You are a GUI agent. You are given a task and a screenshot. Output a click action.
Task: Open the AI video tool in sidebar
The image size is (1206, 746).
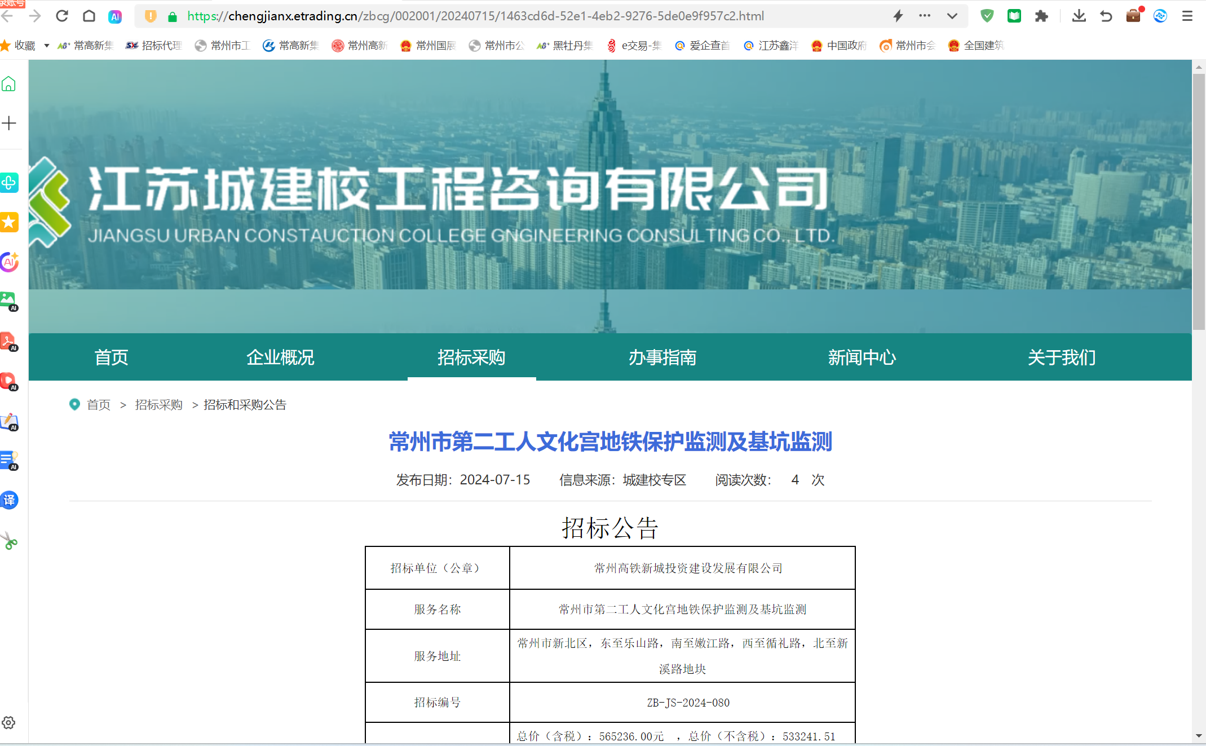point(9,381)
